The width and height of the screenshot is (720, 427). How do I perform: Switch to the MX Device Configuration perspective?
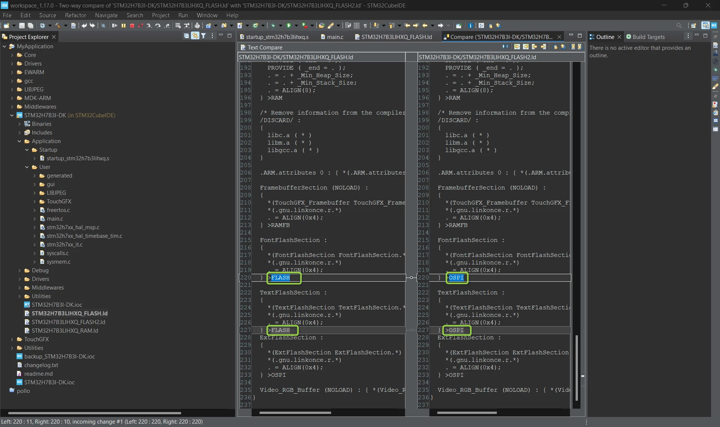(714, 25)
